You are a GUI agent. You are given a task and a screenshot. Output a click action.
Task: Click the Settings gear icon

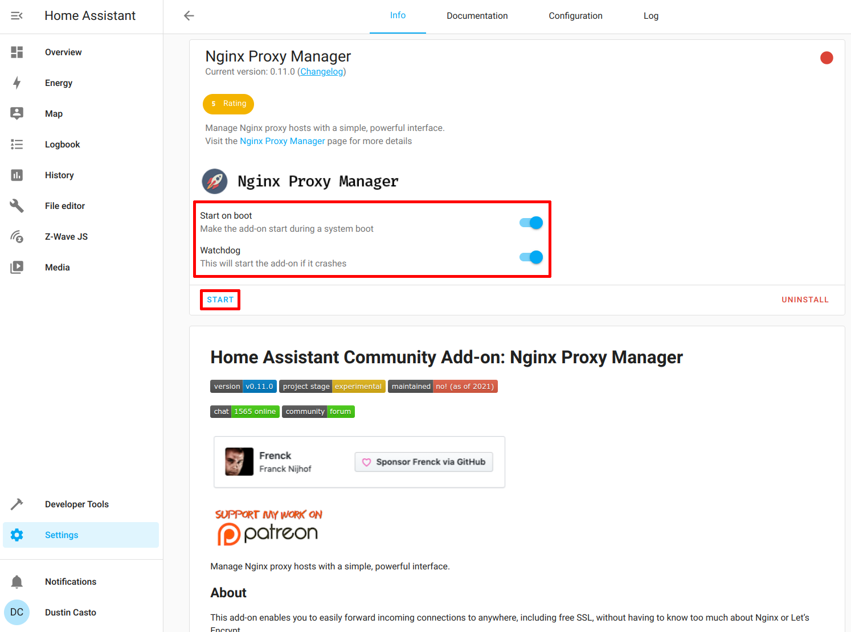tap(17, 535)
